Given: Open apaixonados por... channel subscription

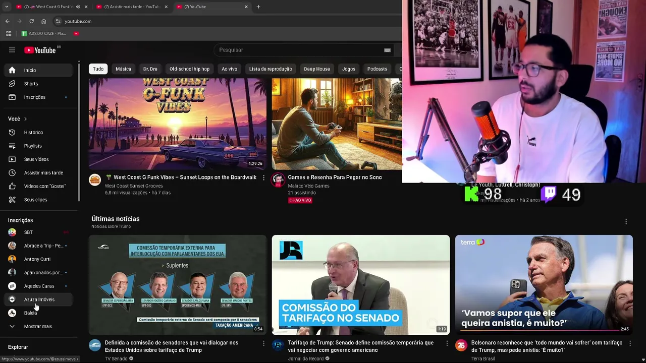Looking at the screenshot, I should [38, 273].
